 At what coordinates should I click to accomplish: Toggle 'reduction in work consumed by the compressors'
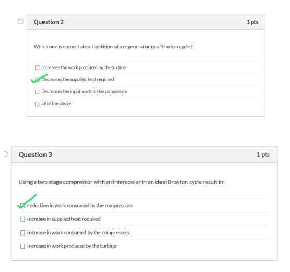click(23, 206)
